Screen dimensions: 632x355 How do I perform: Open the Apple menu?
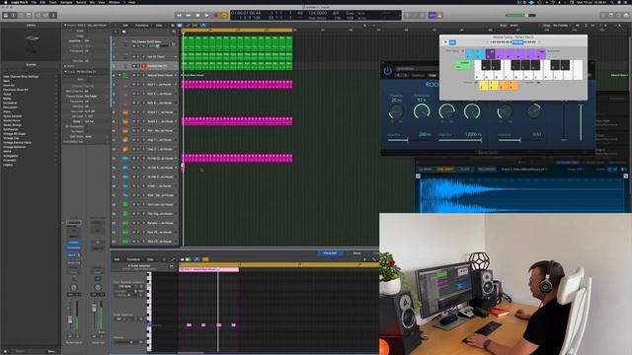[x=6, y=2]
